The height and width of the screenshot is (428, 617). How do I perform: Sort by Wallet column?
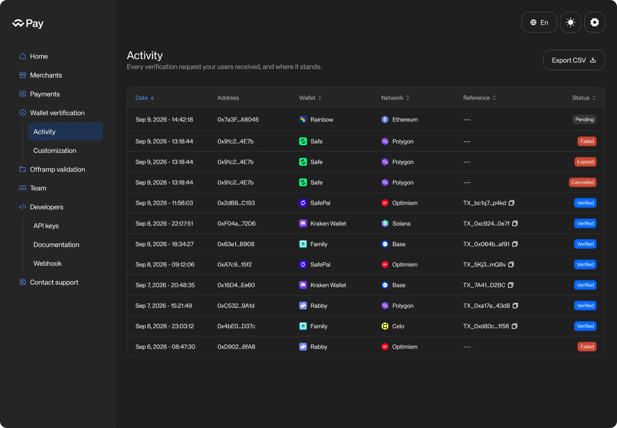coord(310,98)
